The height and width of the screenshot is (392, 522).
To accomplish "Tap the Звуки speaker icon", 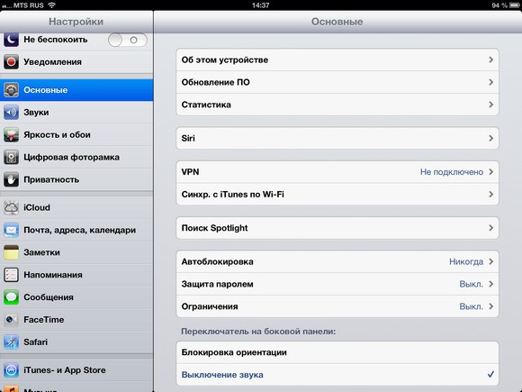I will (11, 113).
